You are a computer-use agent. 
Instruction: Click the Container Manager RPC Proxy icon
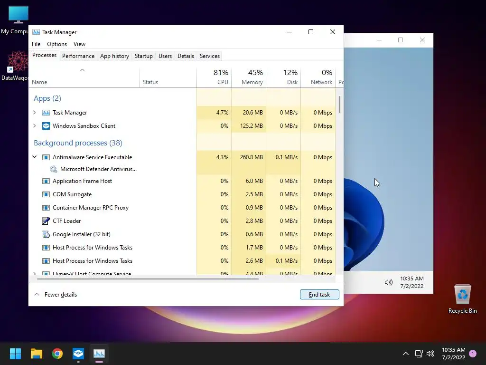(46, 208)
